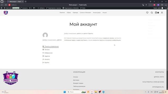Open the taskbar clock and date
This screenshot has height=94, width=168.
pyautogui.click(x=162, y=92)
